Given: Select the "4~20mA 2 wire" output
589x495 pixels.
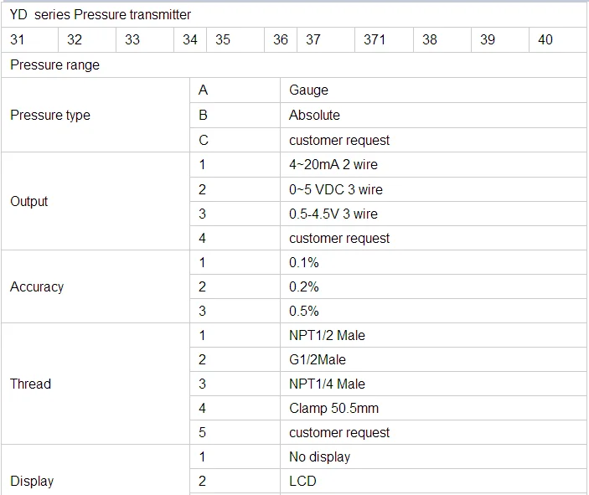Looking at the screenshot, I should pos(333,164).
